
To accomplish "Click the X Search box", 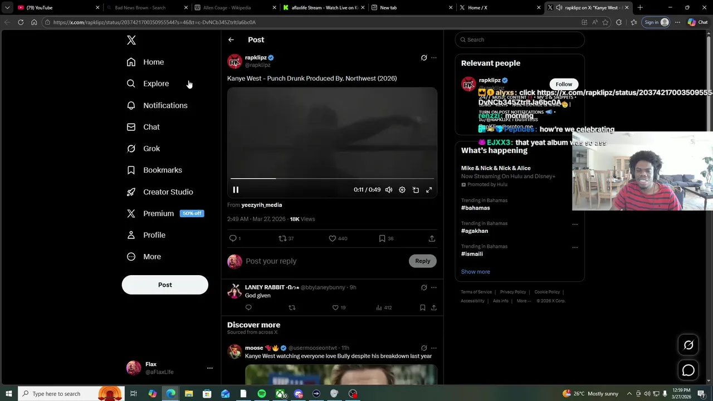I will click(x=520, y=40).
